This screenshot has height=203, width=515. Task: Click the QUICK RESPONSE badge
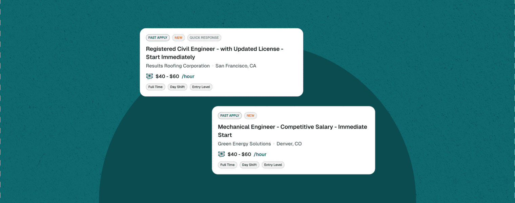click(204, 38)
